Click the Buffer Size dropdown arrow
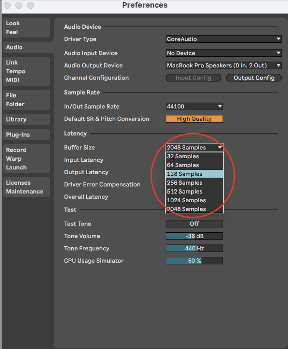The image size is (288, 349). (x=220, y=147)
